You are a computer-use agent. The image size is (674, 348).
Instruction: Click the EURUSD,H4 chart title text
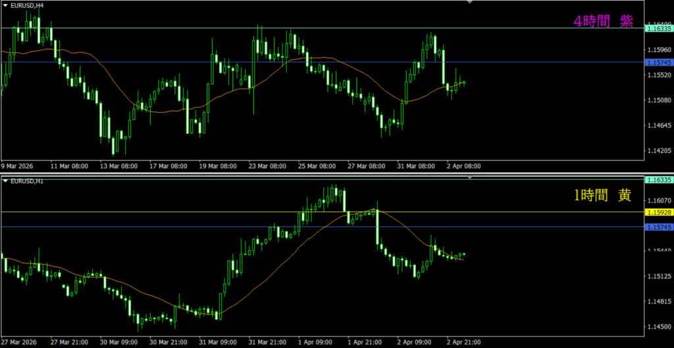[x=27, y=5]
